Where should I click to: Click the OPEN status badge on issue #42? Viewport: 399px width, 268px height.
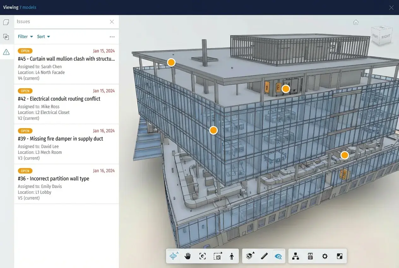(x=25, y=91)
